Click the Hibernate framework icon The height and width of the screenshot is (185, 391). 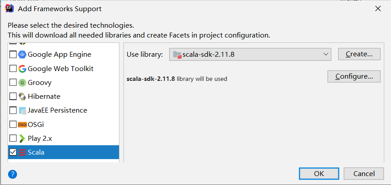tap(22, 97)
